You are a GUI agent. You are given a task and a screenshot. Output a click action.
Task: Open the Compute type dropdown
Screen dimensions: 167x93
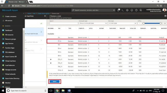click(x=93, y=23)
